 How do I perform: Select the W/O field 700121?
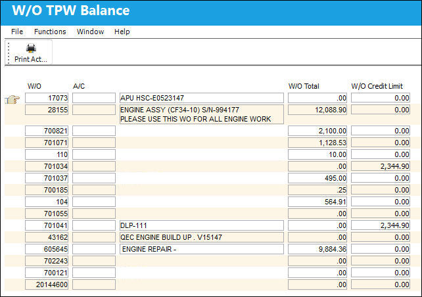click(47, 273)
